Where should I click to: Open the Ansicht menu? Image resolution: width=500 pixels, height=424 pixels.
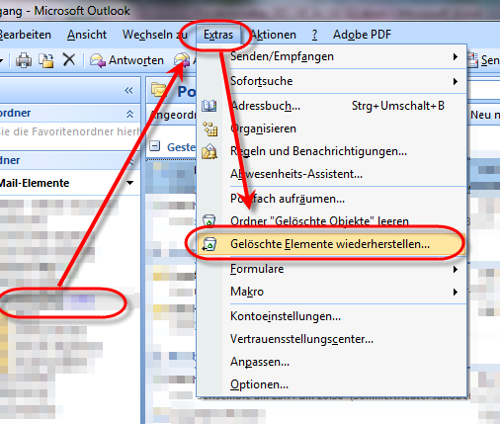pyautogui.click(x=87, y=35)
